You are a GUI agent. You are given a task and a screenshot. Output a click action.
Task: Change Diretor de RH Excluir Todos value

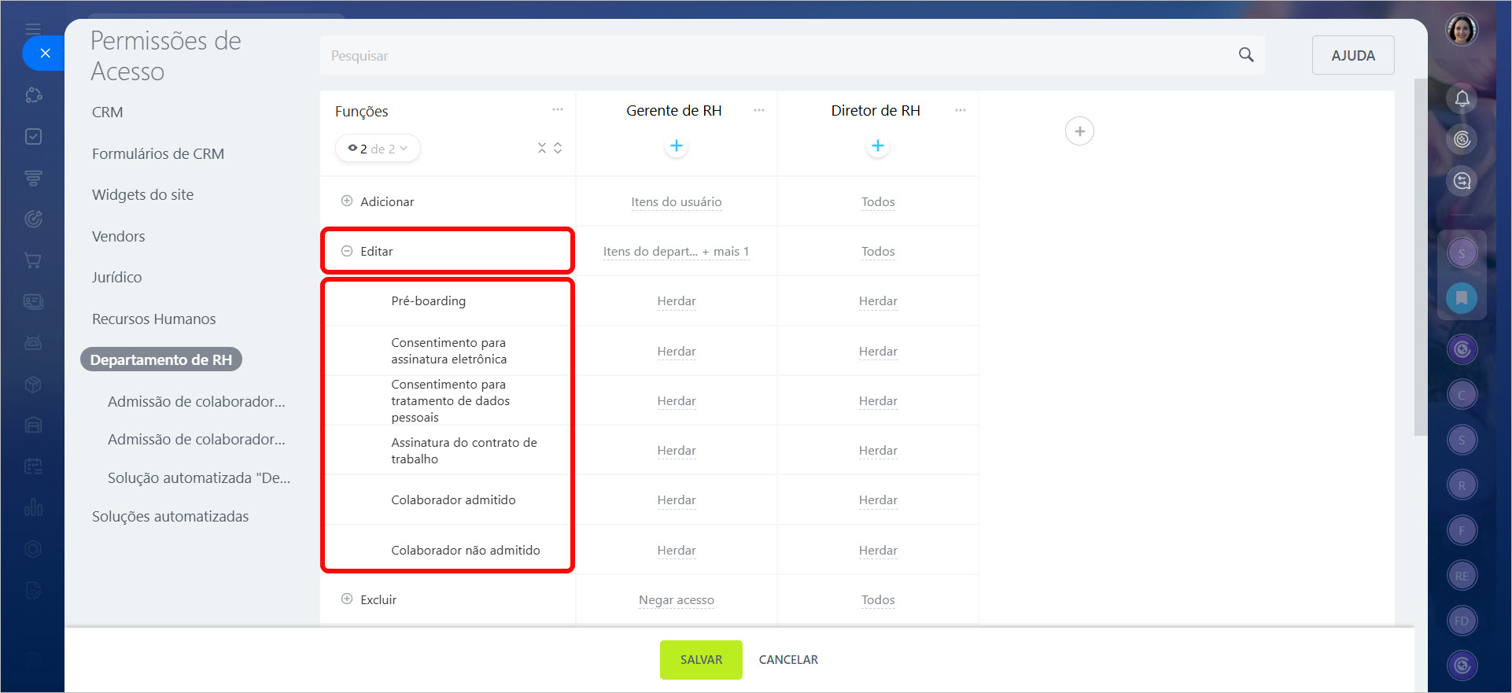(x=878, y=600)
